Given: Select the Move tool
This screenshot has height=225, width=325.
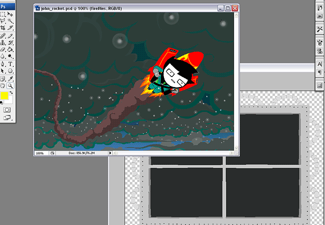Looking at the screenshot, I should (10, 14).
